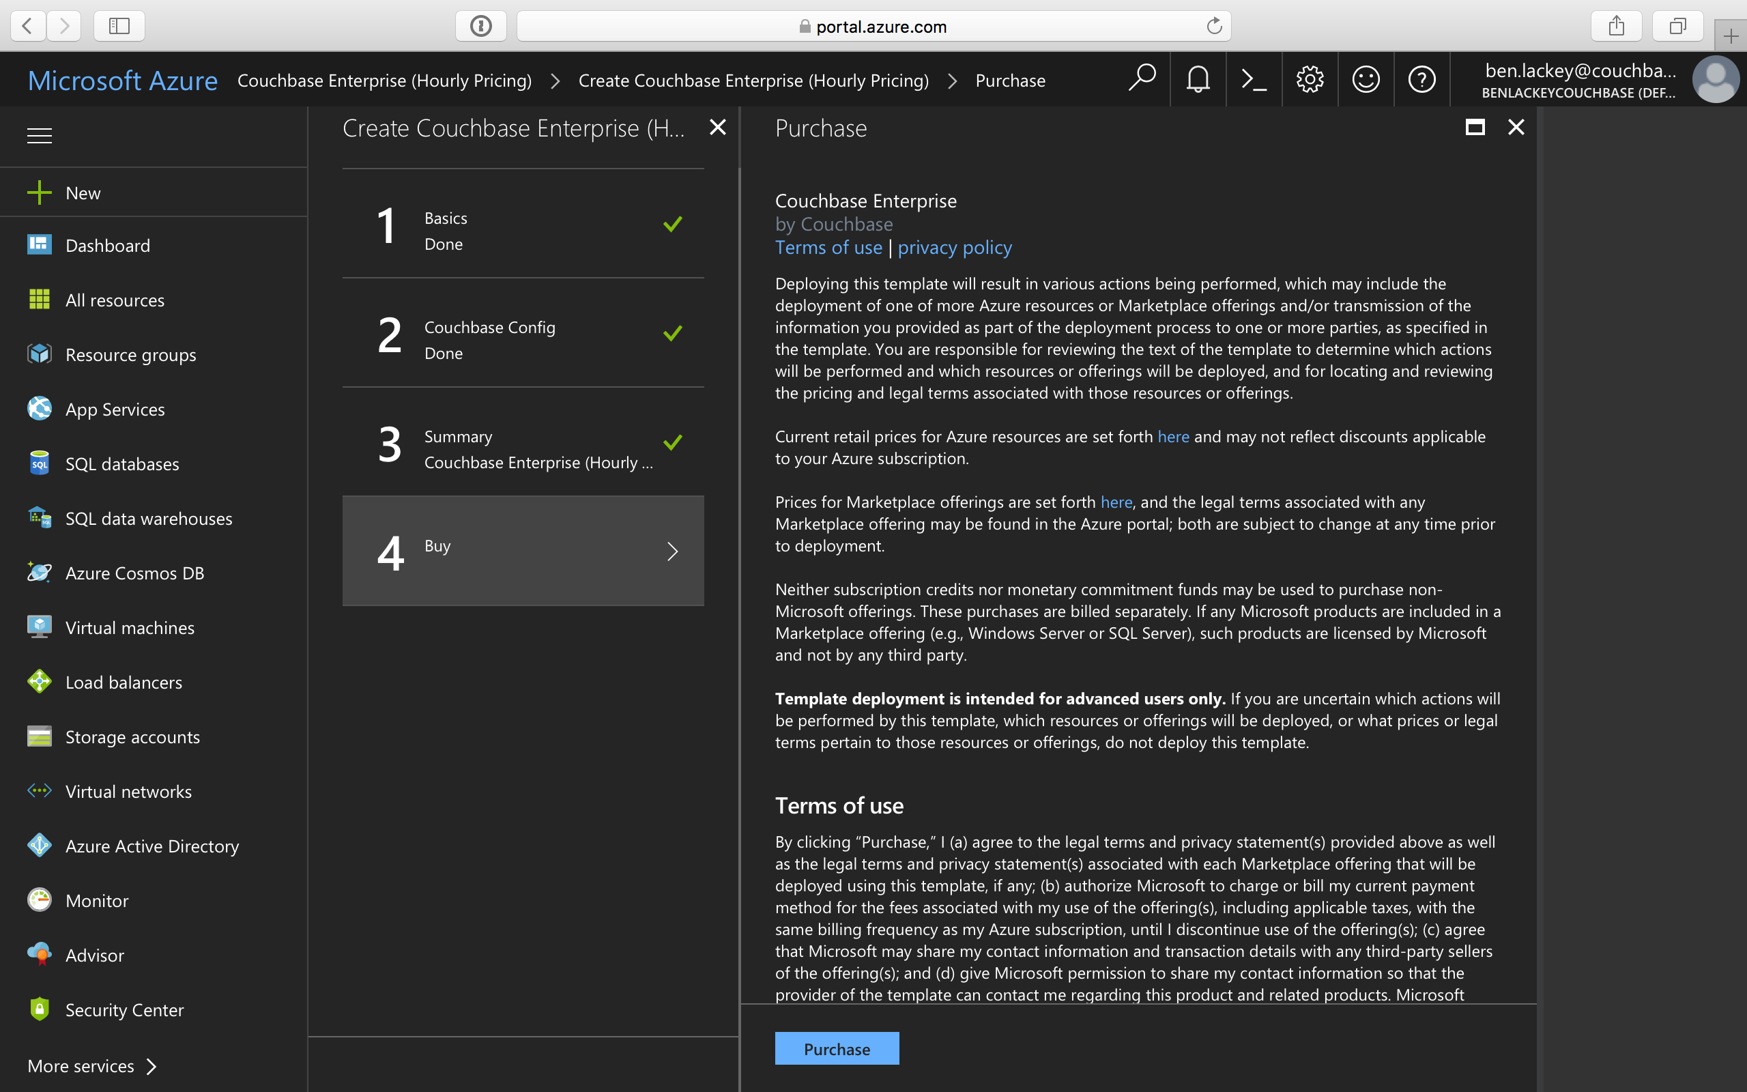
Task: Open SQL databases from the sidebar
Action: coord(121,463)
